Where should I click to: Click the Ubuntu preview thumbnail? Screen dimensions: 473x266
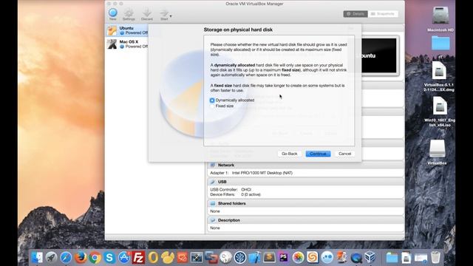point(379,55)
